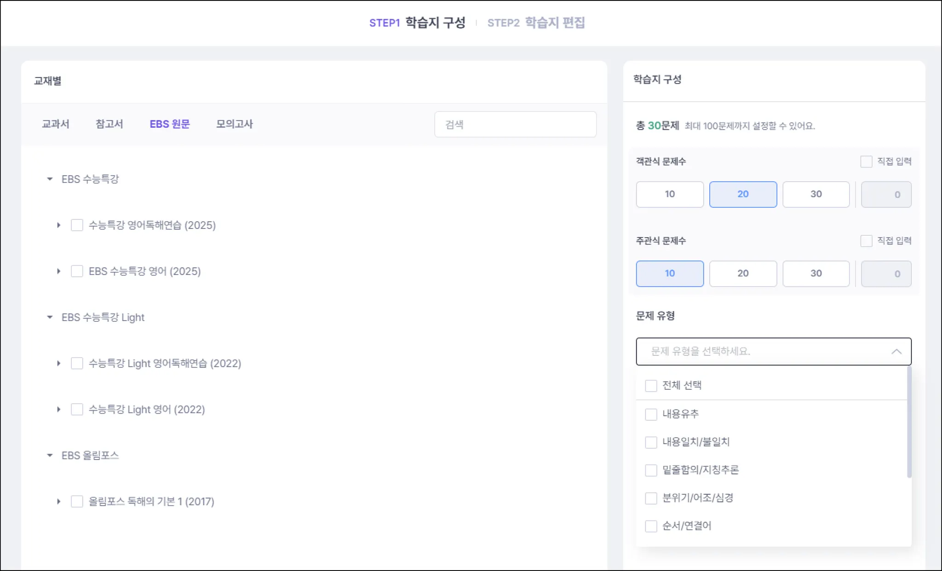Check EBS 수능특강 영어 (2025) checkbox
The width and height of the screenshot is (942, 571).
tap(77, 271)
